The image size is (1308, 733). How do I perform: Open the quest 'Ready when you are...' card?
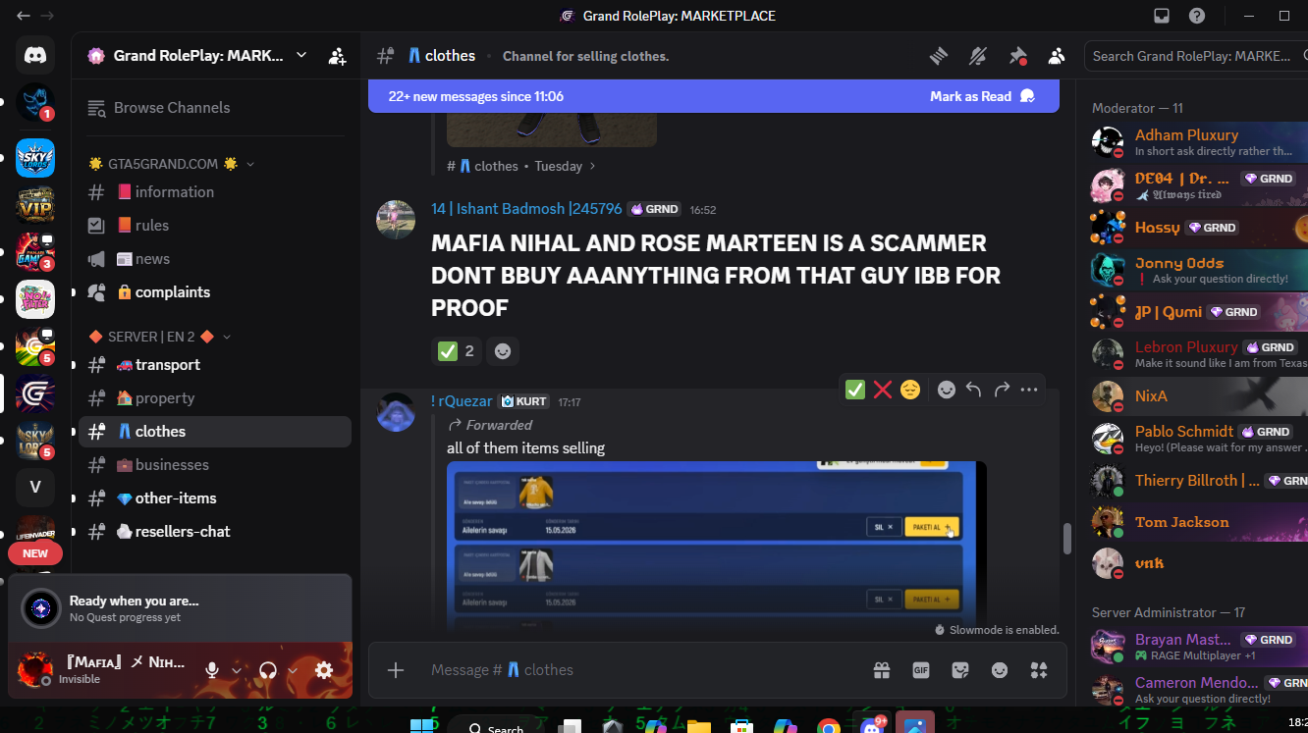[180, 608]
